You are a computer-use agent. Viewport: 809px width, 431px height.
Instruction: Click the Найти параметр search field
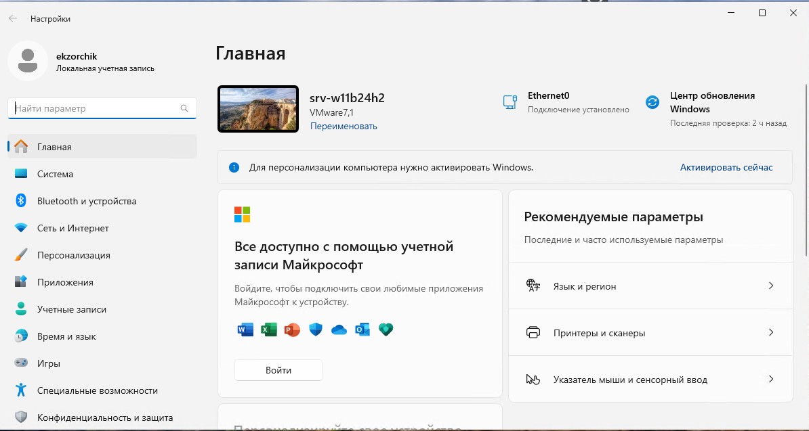coord(102,108)
